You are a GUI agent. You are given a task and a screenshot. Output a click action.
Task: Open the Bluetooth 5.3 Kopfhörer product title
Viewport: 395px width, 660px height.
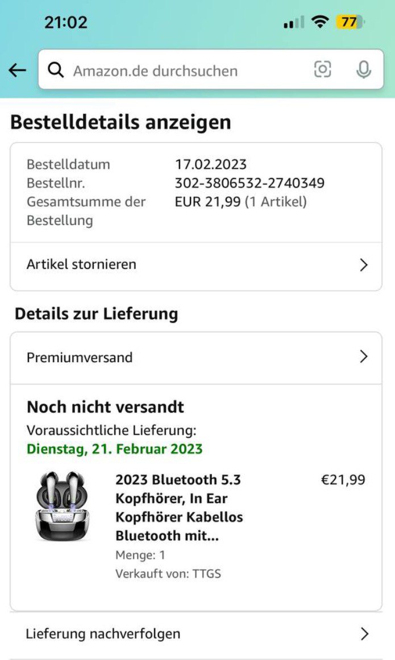click(179, 508)
